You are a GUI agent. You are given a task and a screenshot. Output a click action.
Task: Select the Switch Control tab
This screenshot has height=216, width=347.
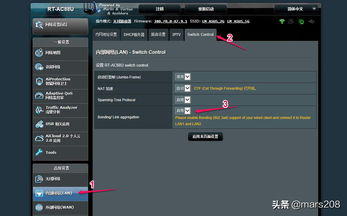click(200, 35)
